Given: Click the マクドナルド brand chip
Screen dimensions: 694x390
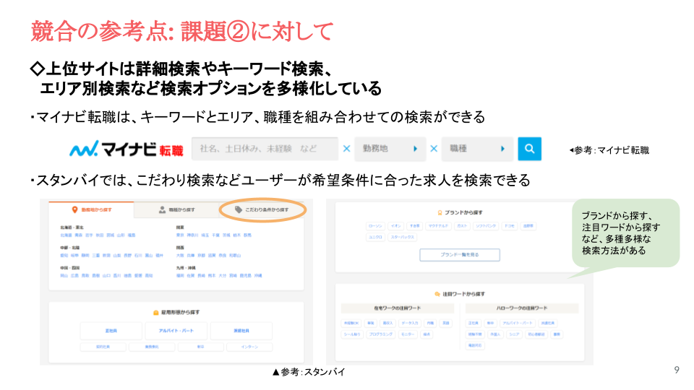Looking at the screenshot, I should point(438,226).
